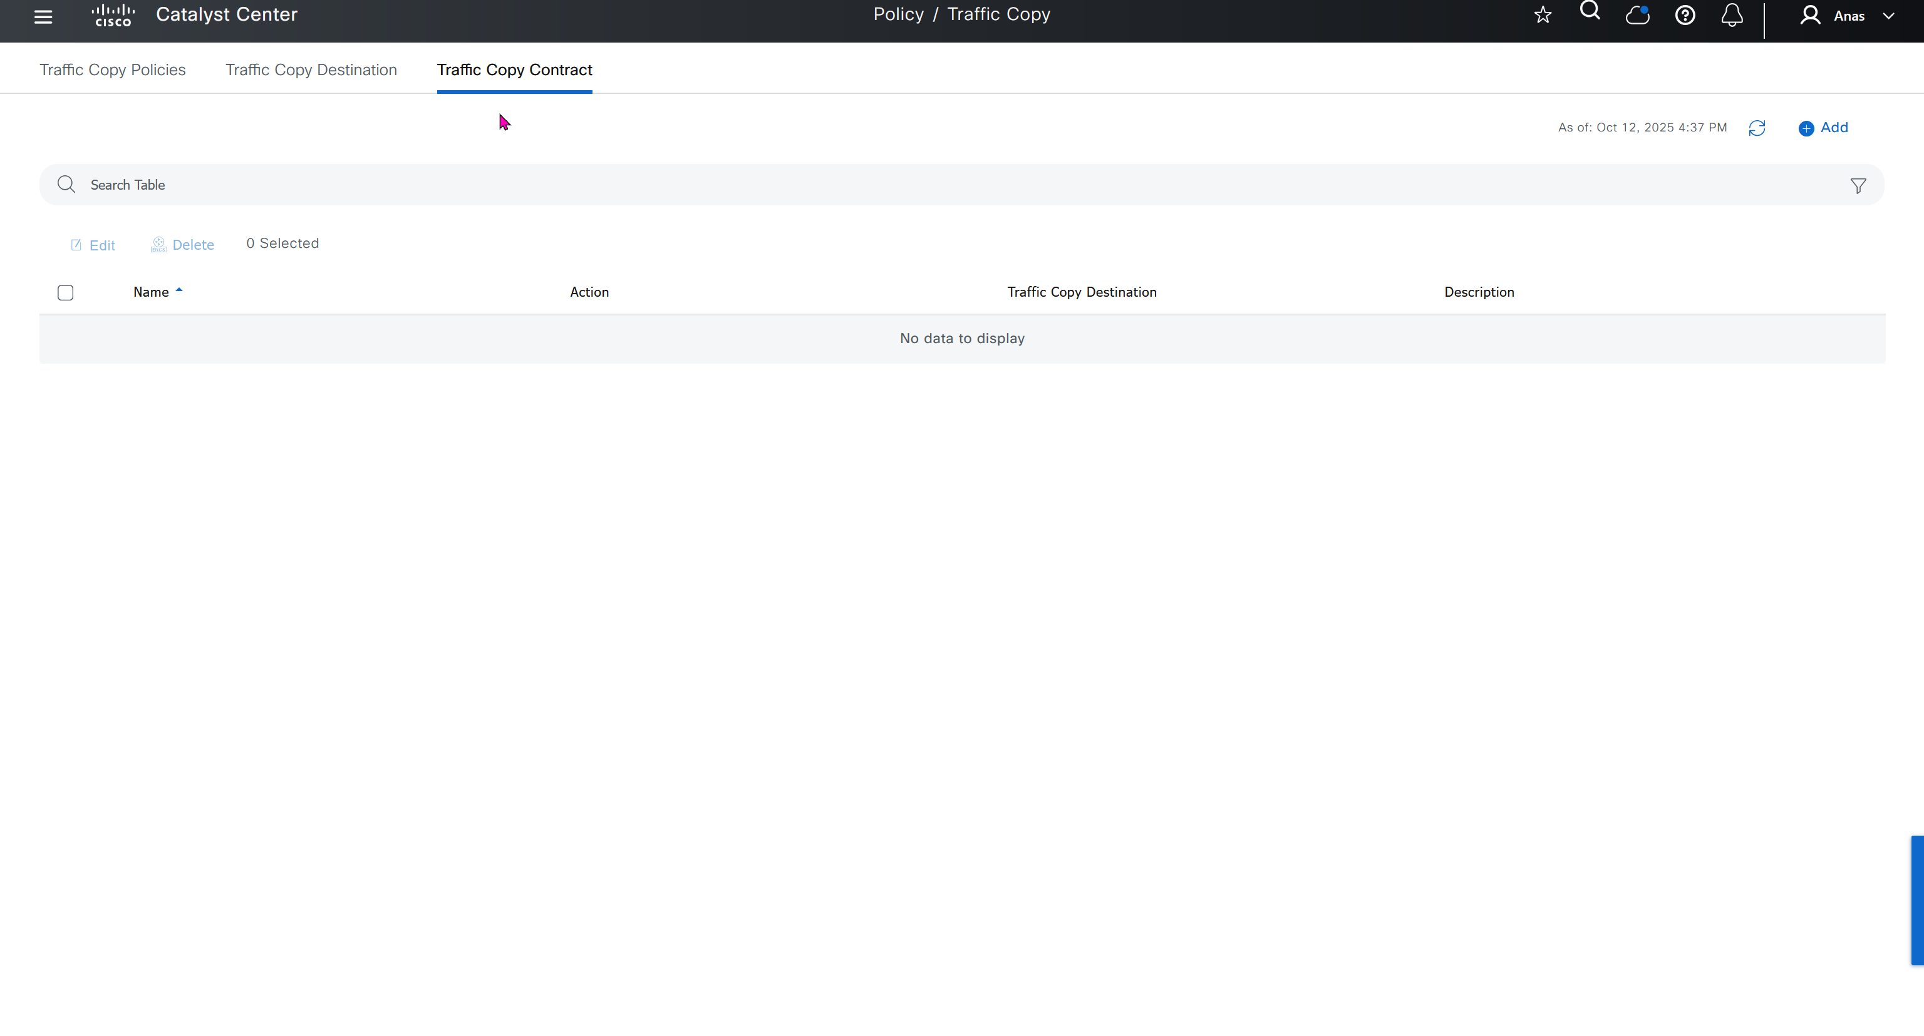Click the Edit button

coord(93,245)
